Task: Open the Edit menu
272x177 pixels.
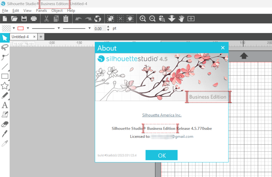Action: coord(16,10)
